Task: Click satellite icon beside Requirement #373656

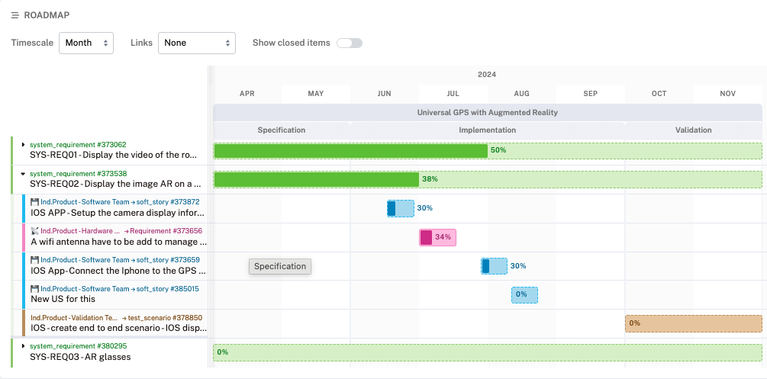Action: coord(35,231)
